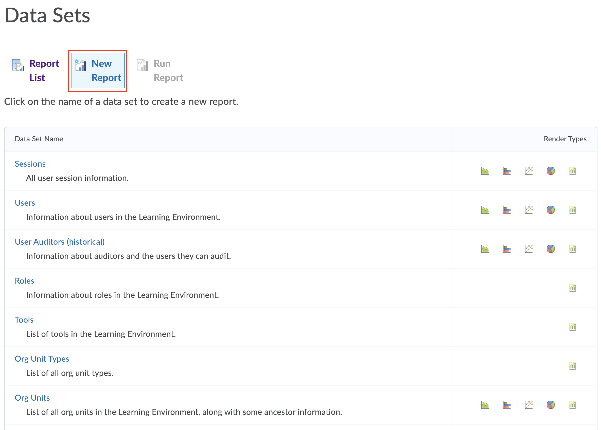This screenshot has height=430, width=601.
Task: Click area chart icon for User Auditors
Action: tap(485, 249)
